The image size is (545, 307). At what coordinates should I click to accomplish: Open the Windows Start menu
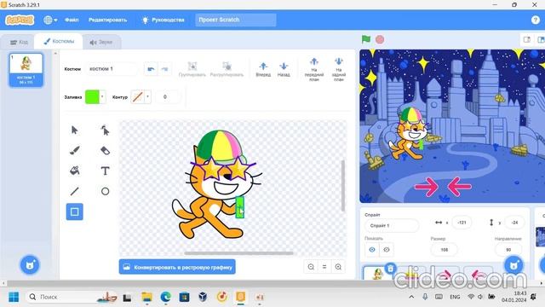14,297
